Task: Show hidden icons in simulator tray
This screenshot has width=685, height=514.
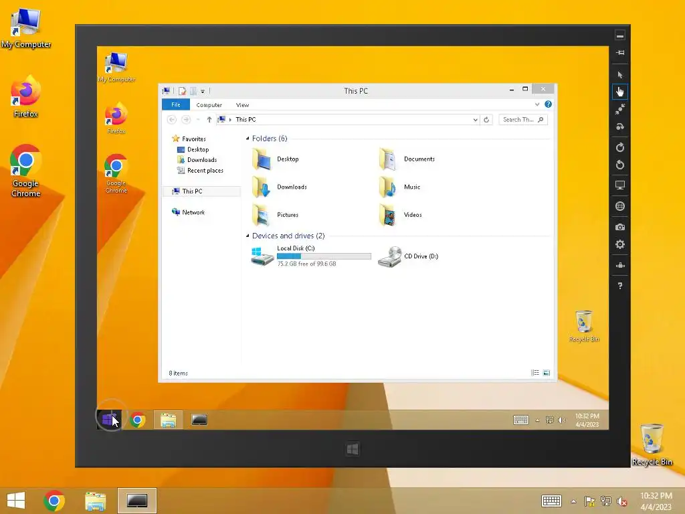Action: tap(537, 420)
